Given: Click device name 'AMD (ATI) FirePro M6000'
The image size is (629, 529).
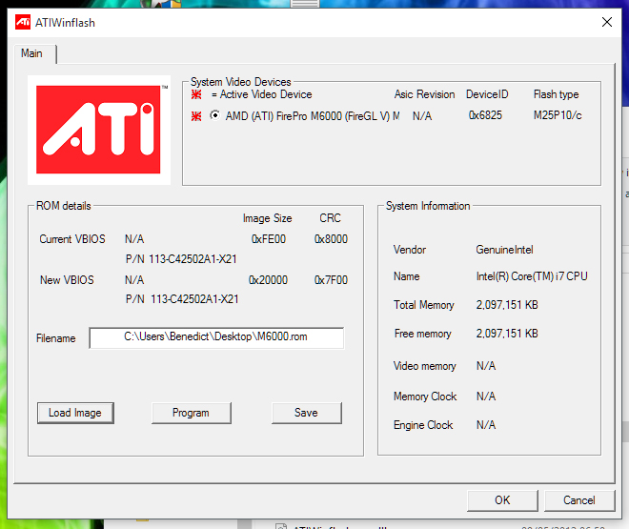Looking at the screenshot, I should click(312, 116).
